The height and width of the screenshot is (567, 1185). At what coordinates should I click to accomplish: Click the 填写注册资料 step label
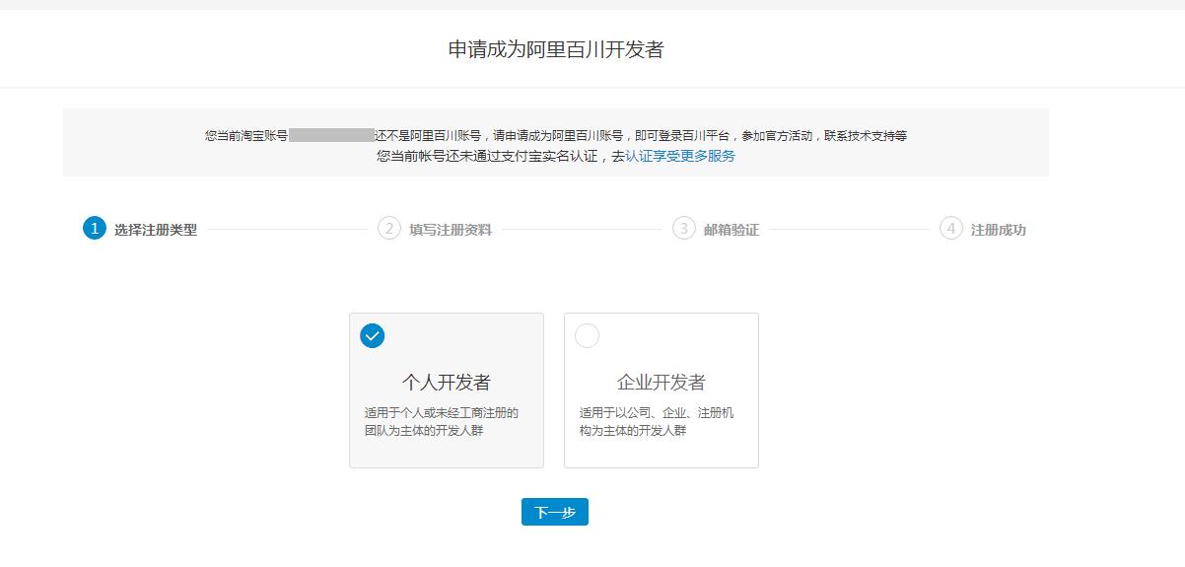pyautogui.click(x=451, y=230)
